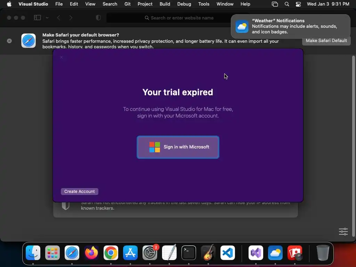Click Safari window vertical scrollbar

(x=353, y=146)
